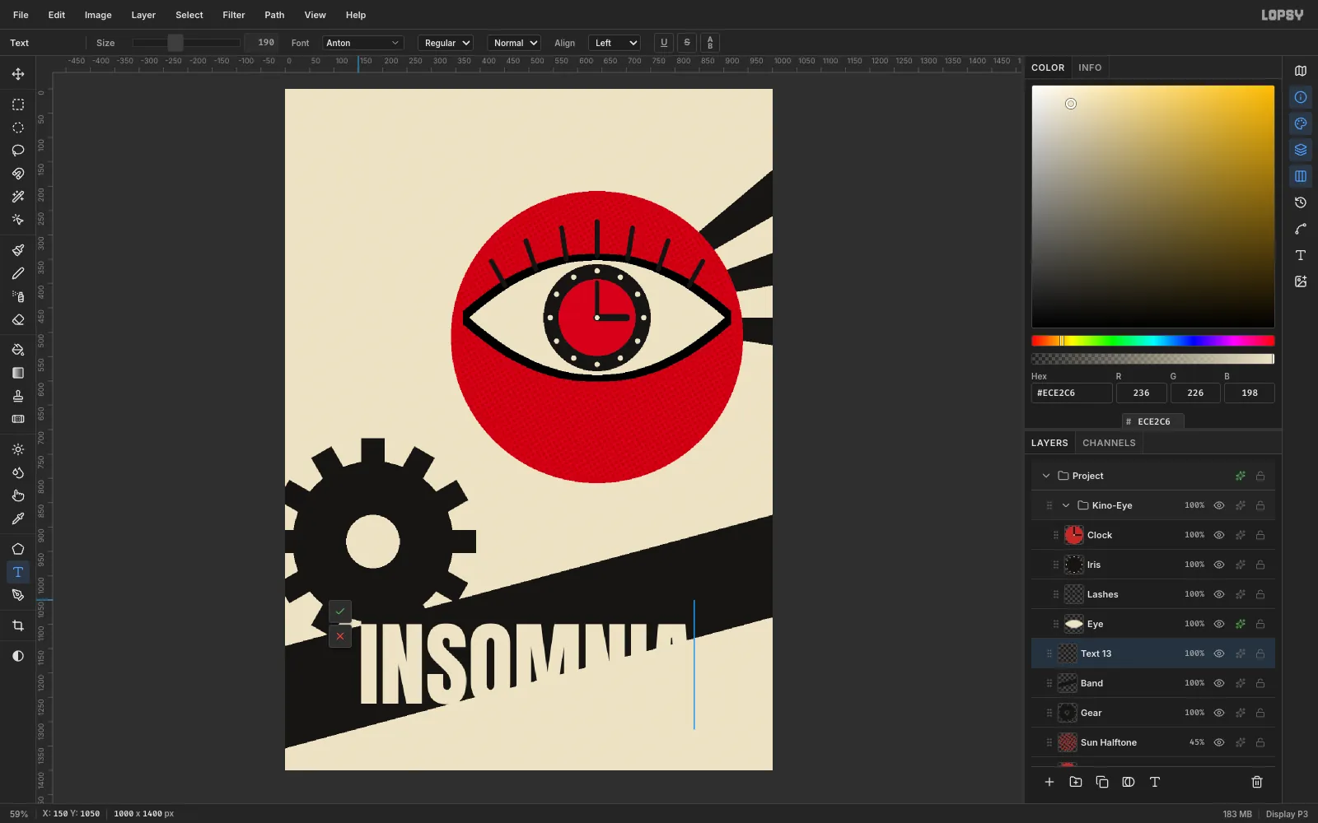Open the Filter menu
This screenshot has height=823, width=1318.
(x=234, y=15)
